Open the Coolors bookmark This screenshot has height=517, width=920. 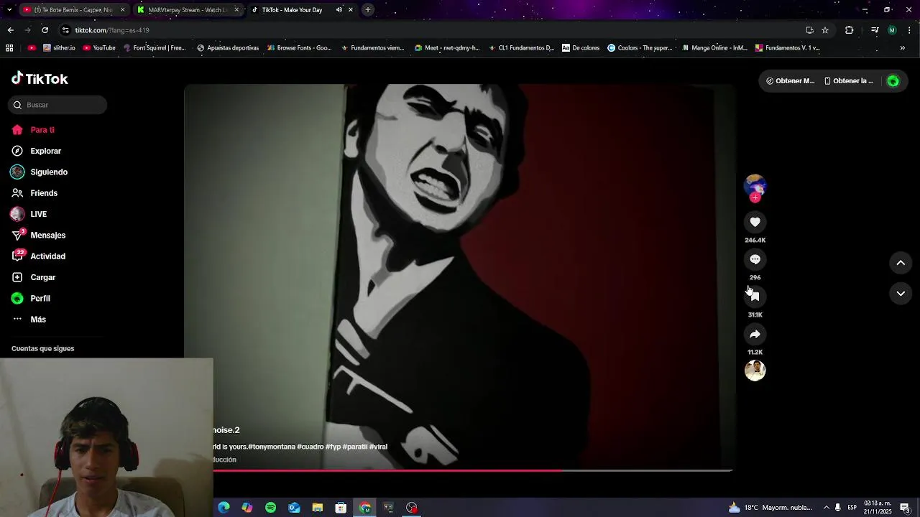pos(640,48)
